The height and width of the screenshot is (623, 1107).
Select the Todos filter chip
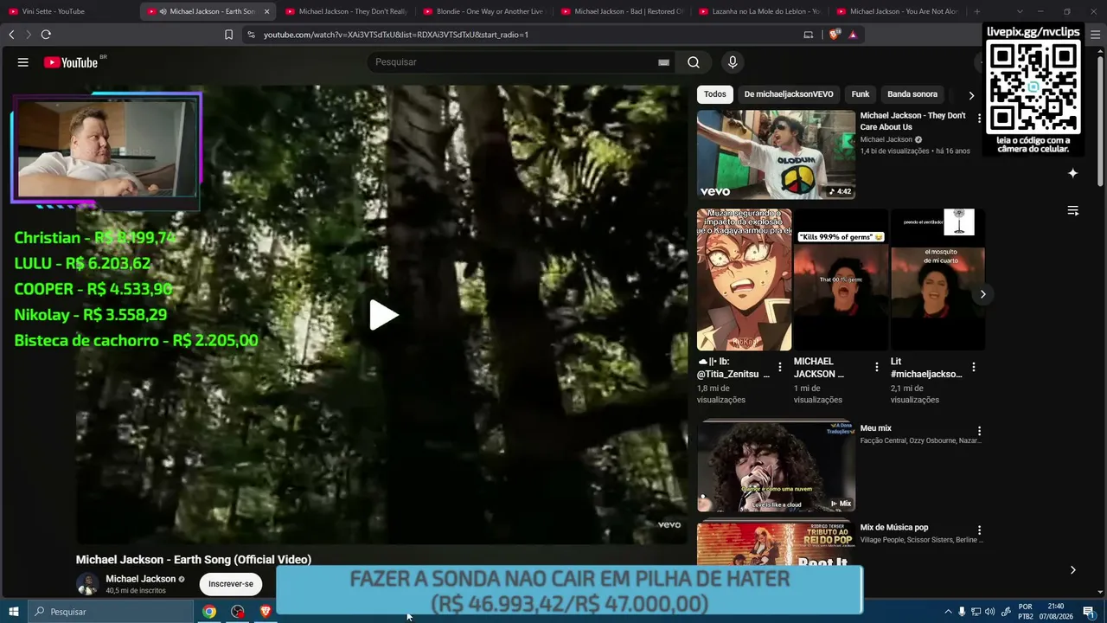pos(715,94)
